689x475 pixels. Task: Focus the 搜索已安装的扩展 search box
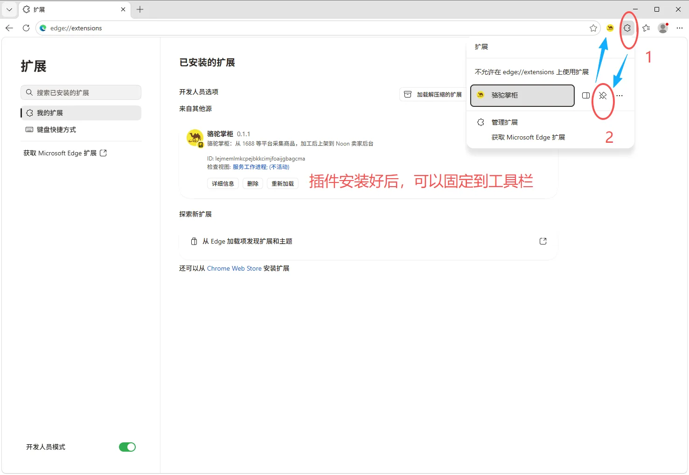click(81, 92)
